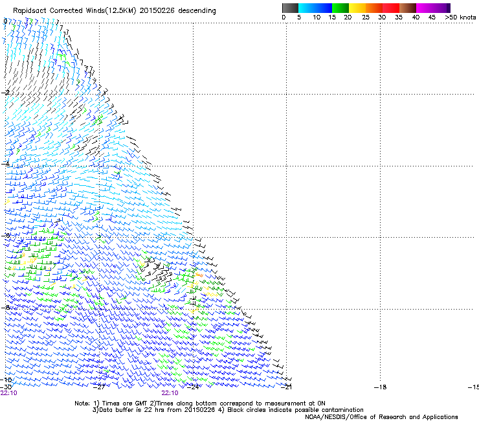This screenshot has height=421, width=479.
Task: Click the '25' label on color scale
Action: point(366,17)
